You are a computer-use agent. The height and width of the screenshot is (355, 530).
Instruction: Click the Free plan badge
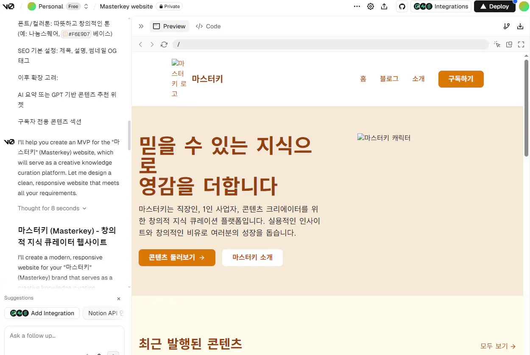point(73,6)
